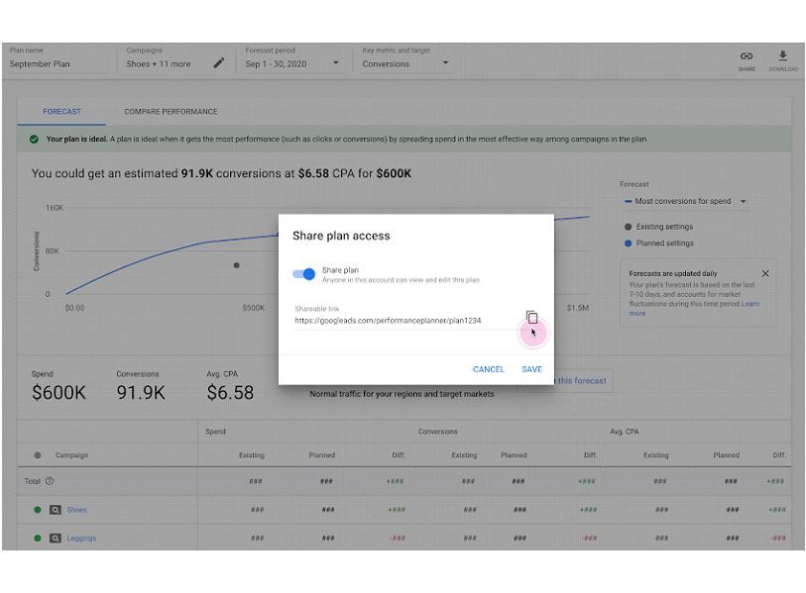Click the Avg. CPA column group header
The width and height of the screenshot is (806, 593).
[x=624, y=432]
